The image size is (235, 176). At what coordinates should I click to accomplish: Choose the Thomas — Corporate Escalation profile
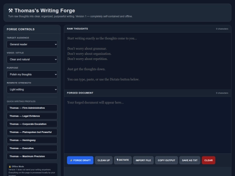[x=32, y=124]
